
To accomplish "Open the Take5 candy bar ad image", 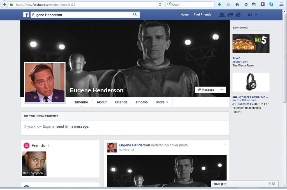I will point(251,43).
